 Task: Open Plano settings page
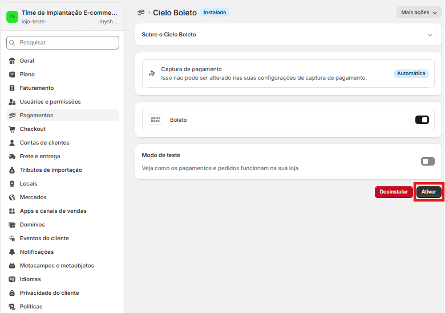63,75
